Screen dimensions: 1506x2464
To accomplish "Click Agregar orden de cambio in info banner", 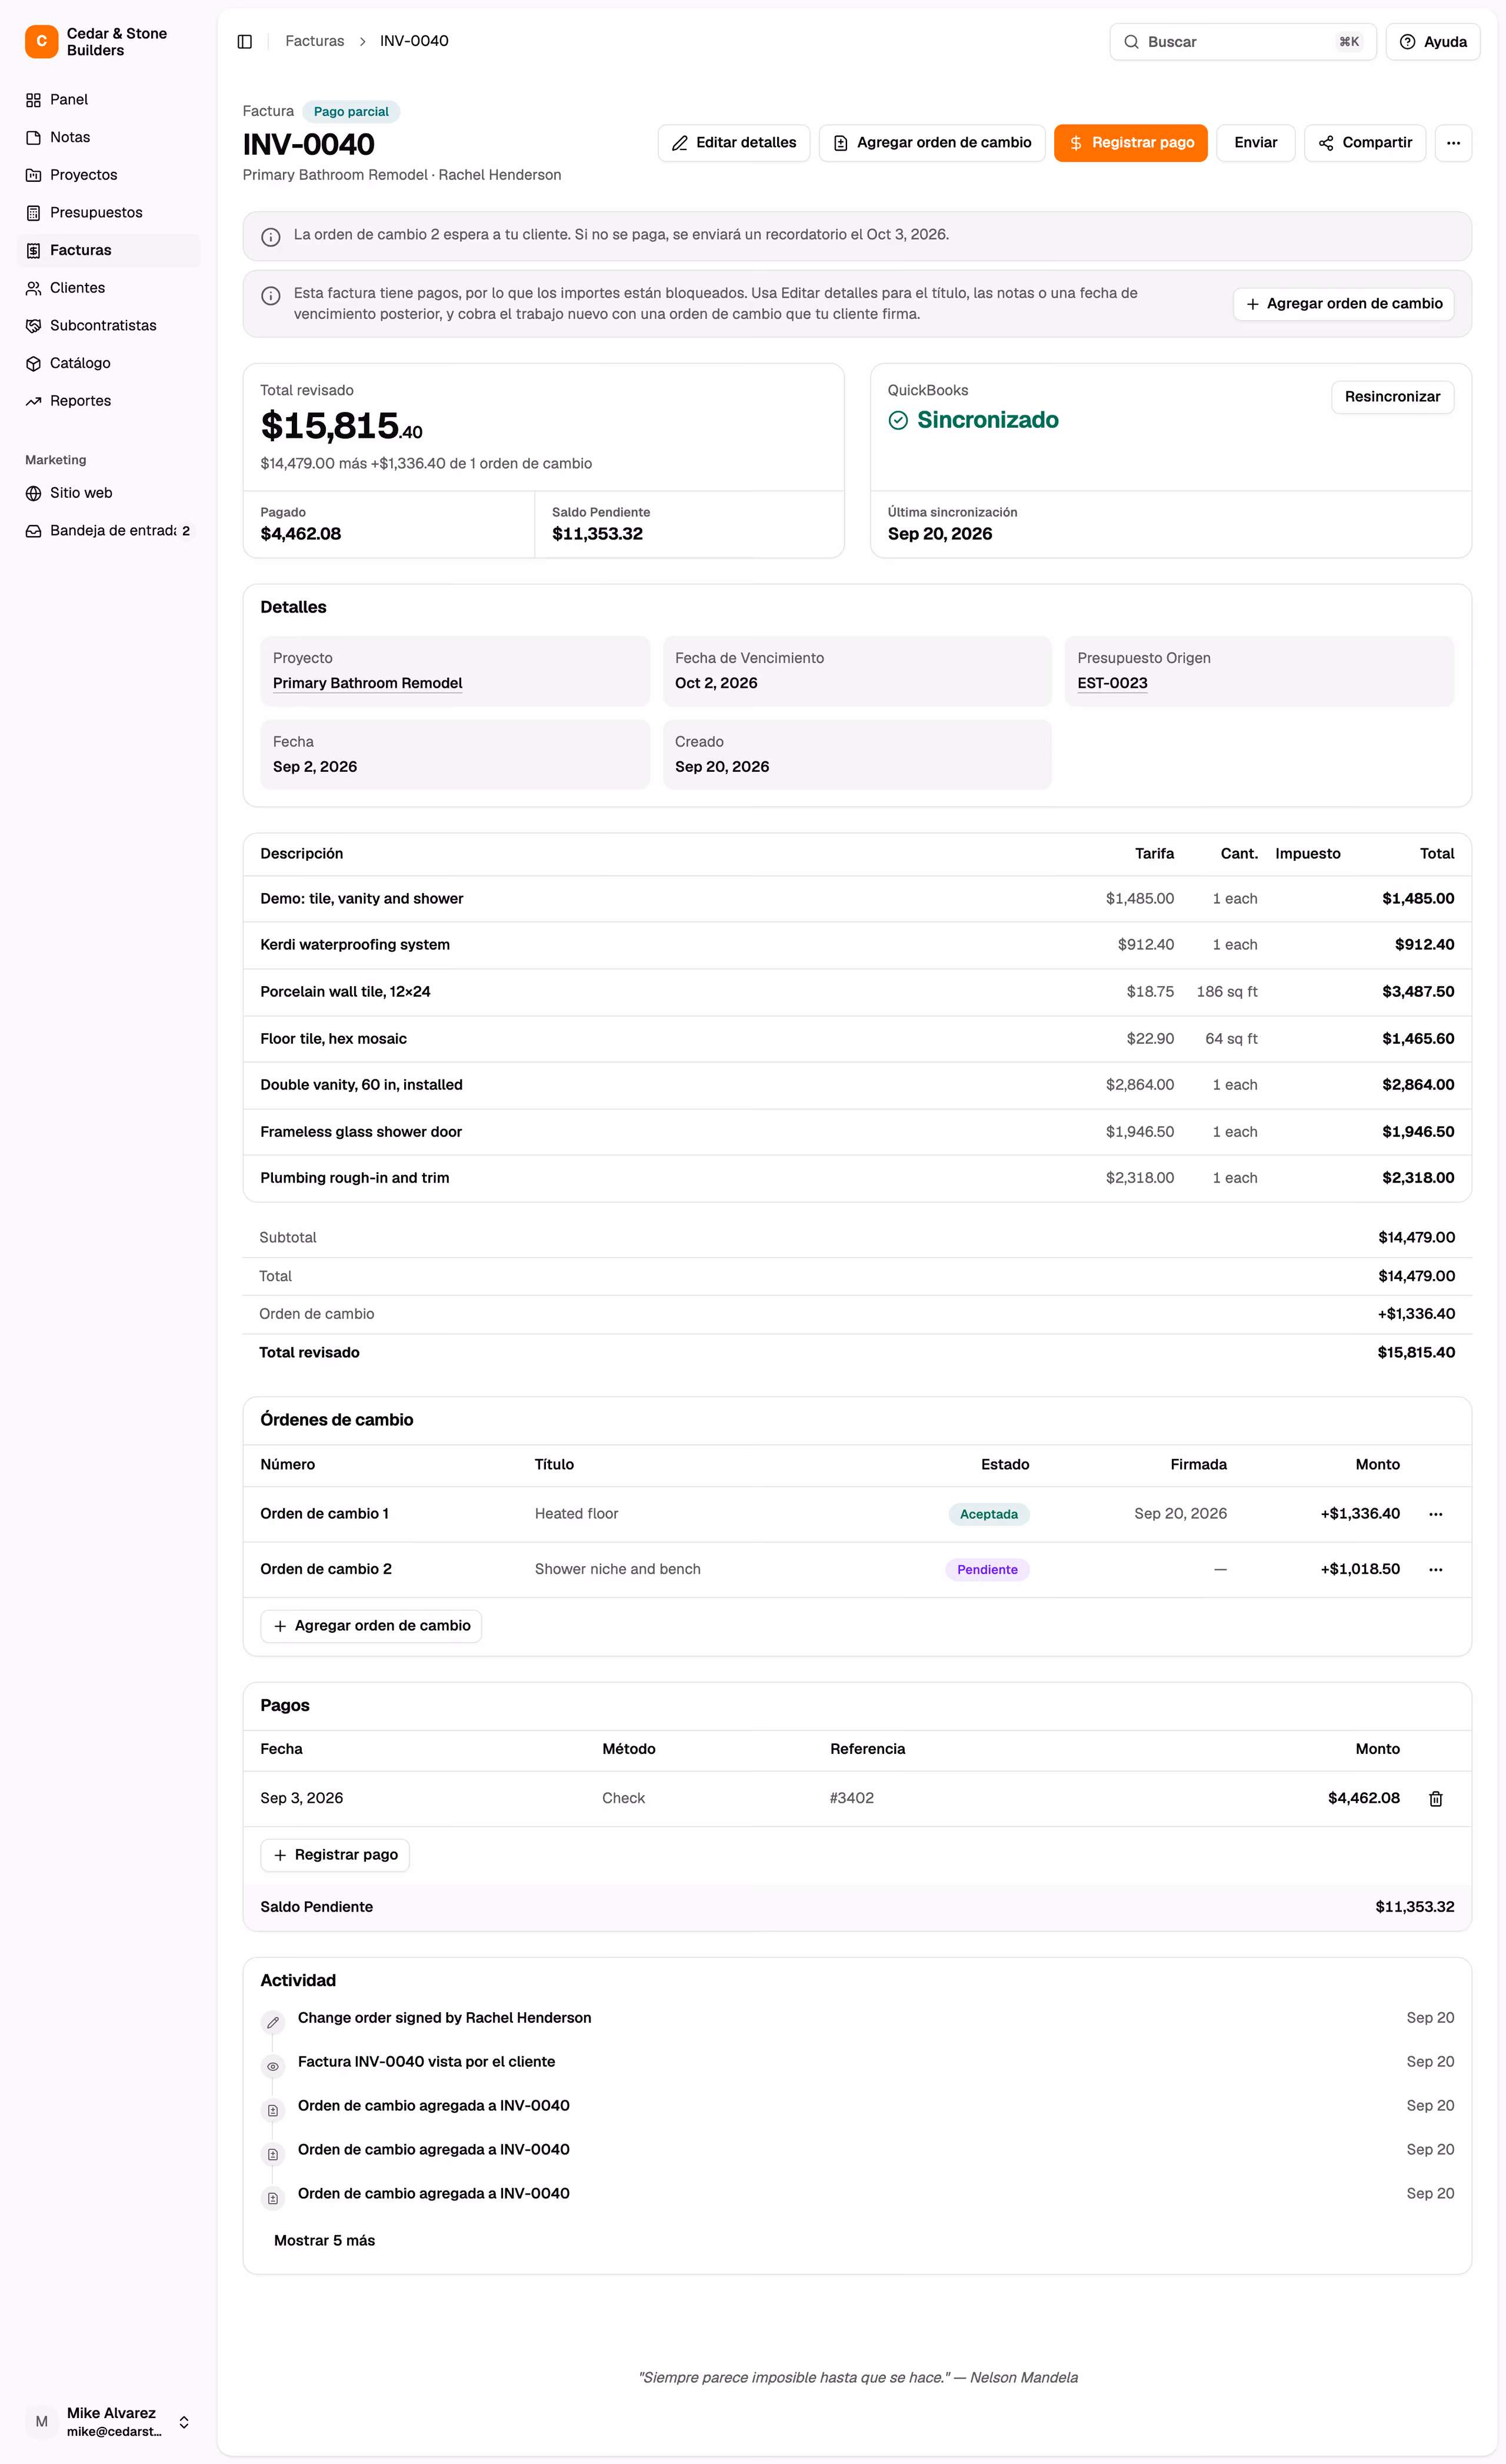I will [x=1343, y=304].
